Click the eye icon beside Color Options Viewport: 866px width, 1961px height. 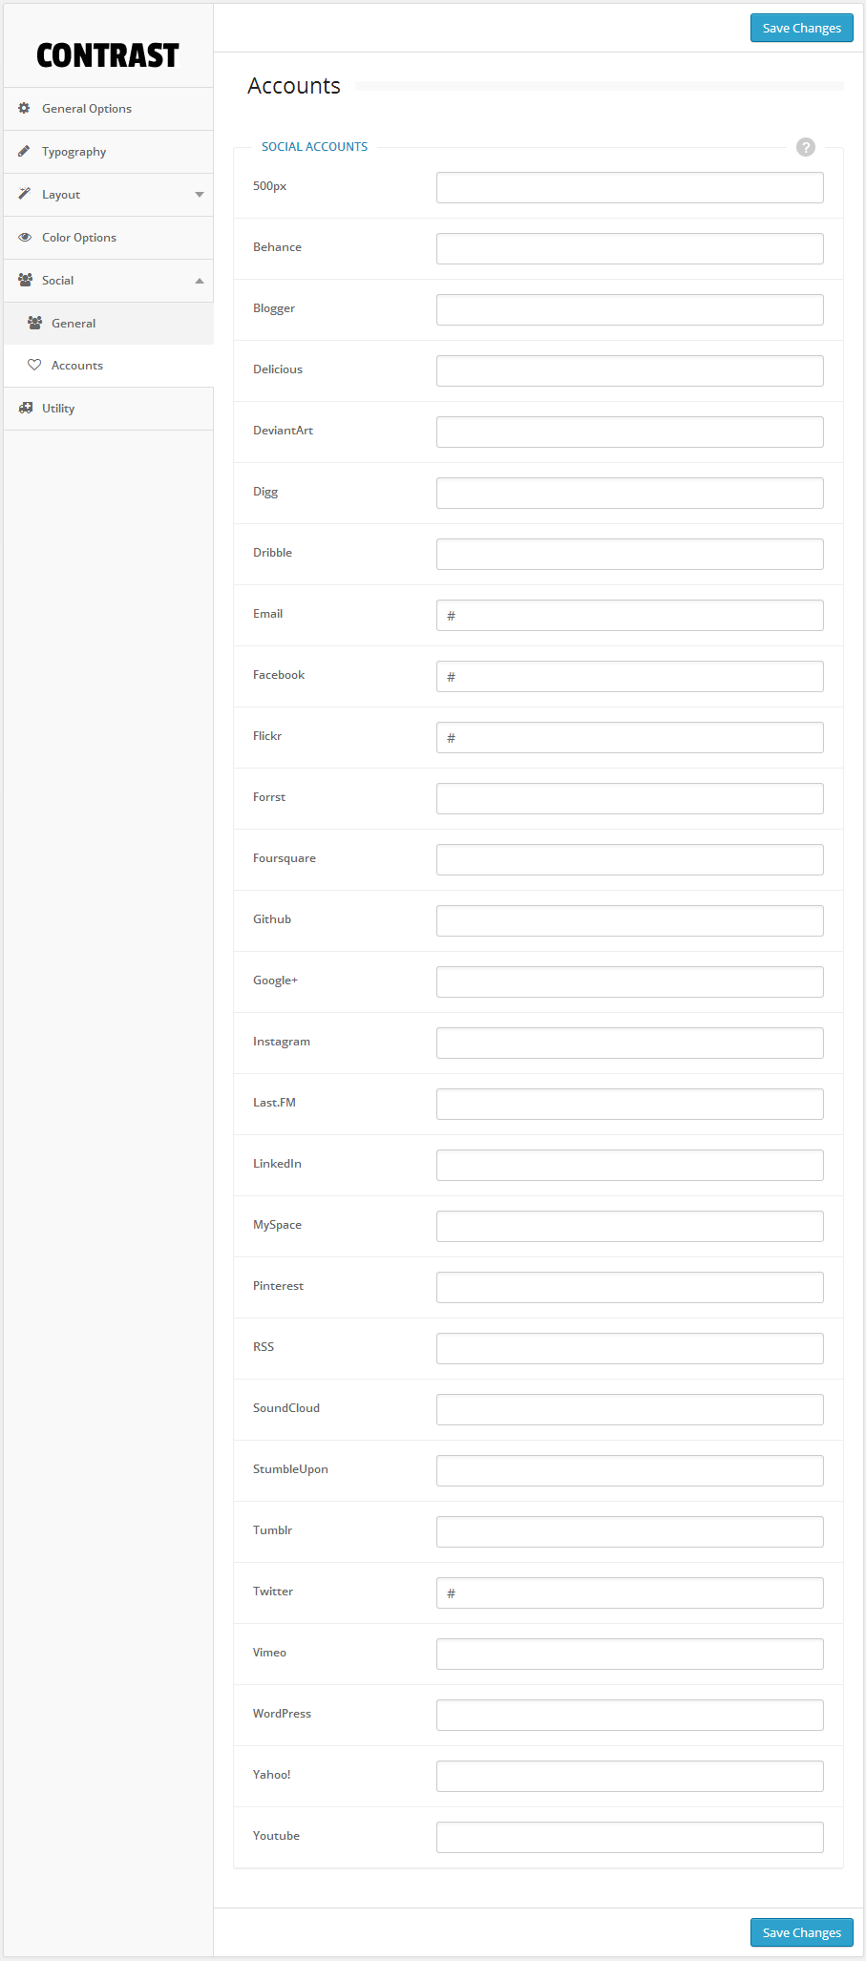[24, 238]
